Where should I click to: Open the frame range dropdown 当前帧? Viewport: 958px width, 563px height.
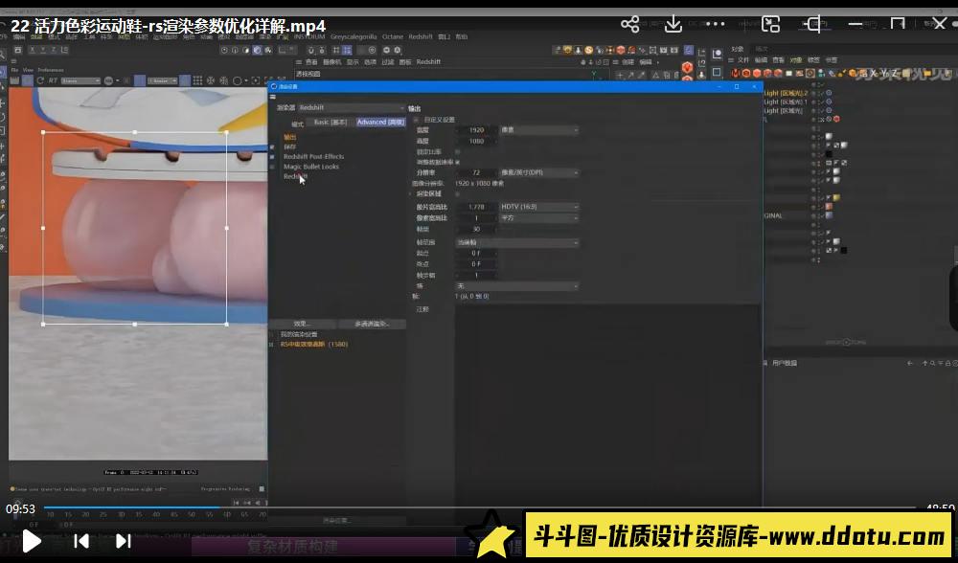point(517,242)
